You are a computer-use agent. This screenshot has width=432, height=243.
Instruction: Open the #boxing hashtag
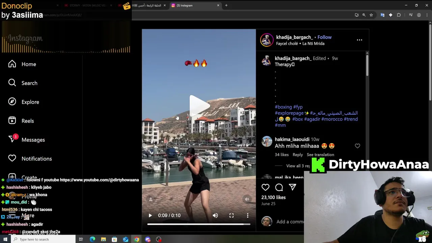[x=283, y=107]
